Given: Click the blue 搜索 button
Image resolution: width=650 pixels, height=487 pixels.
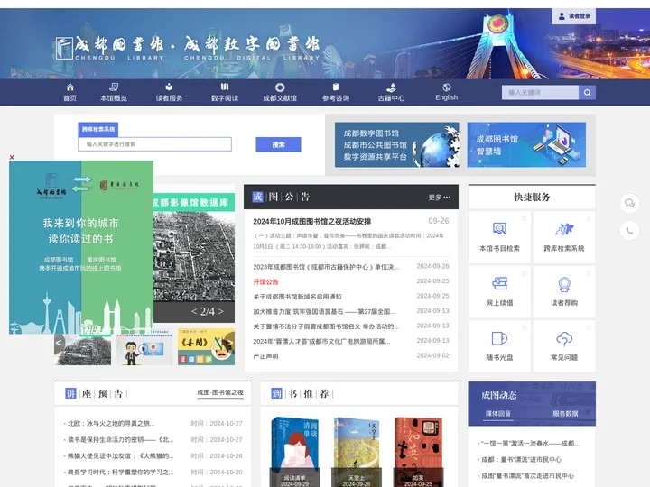Looking at the screenshot, I should 278,144.
